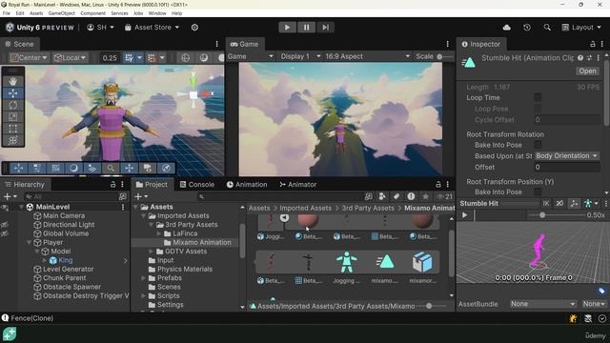Expand the King object in Hierarchy
Viewport: 610px width, 343px height.
(x=45, y=260)
